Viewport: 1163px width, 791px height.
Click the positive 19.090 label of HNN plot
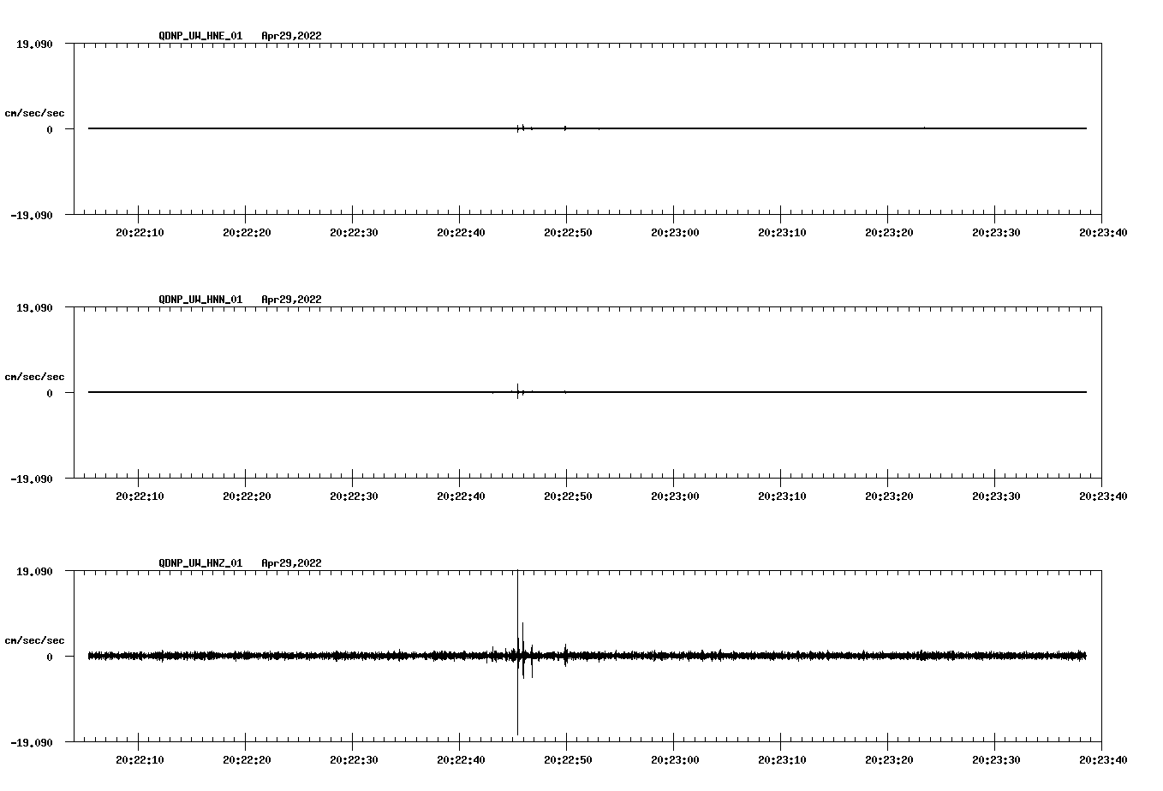[x=35, y=307]
